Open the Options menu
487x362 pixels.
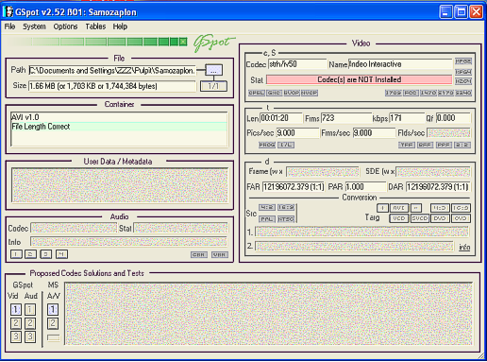pyautogui.click(x=65, y=26)
